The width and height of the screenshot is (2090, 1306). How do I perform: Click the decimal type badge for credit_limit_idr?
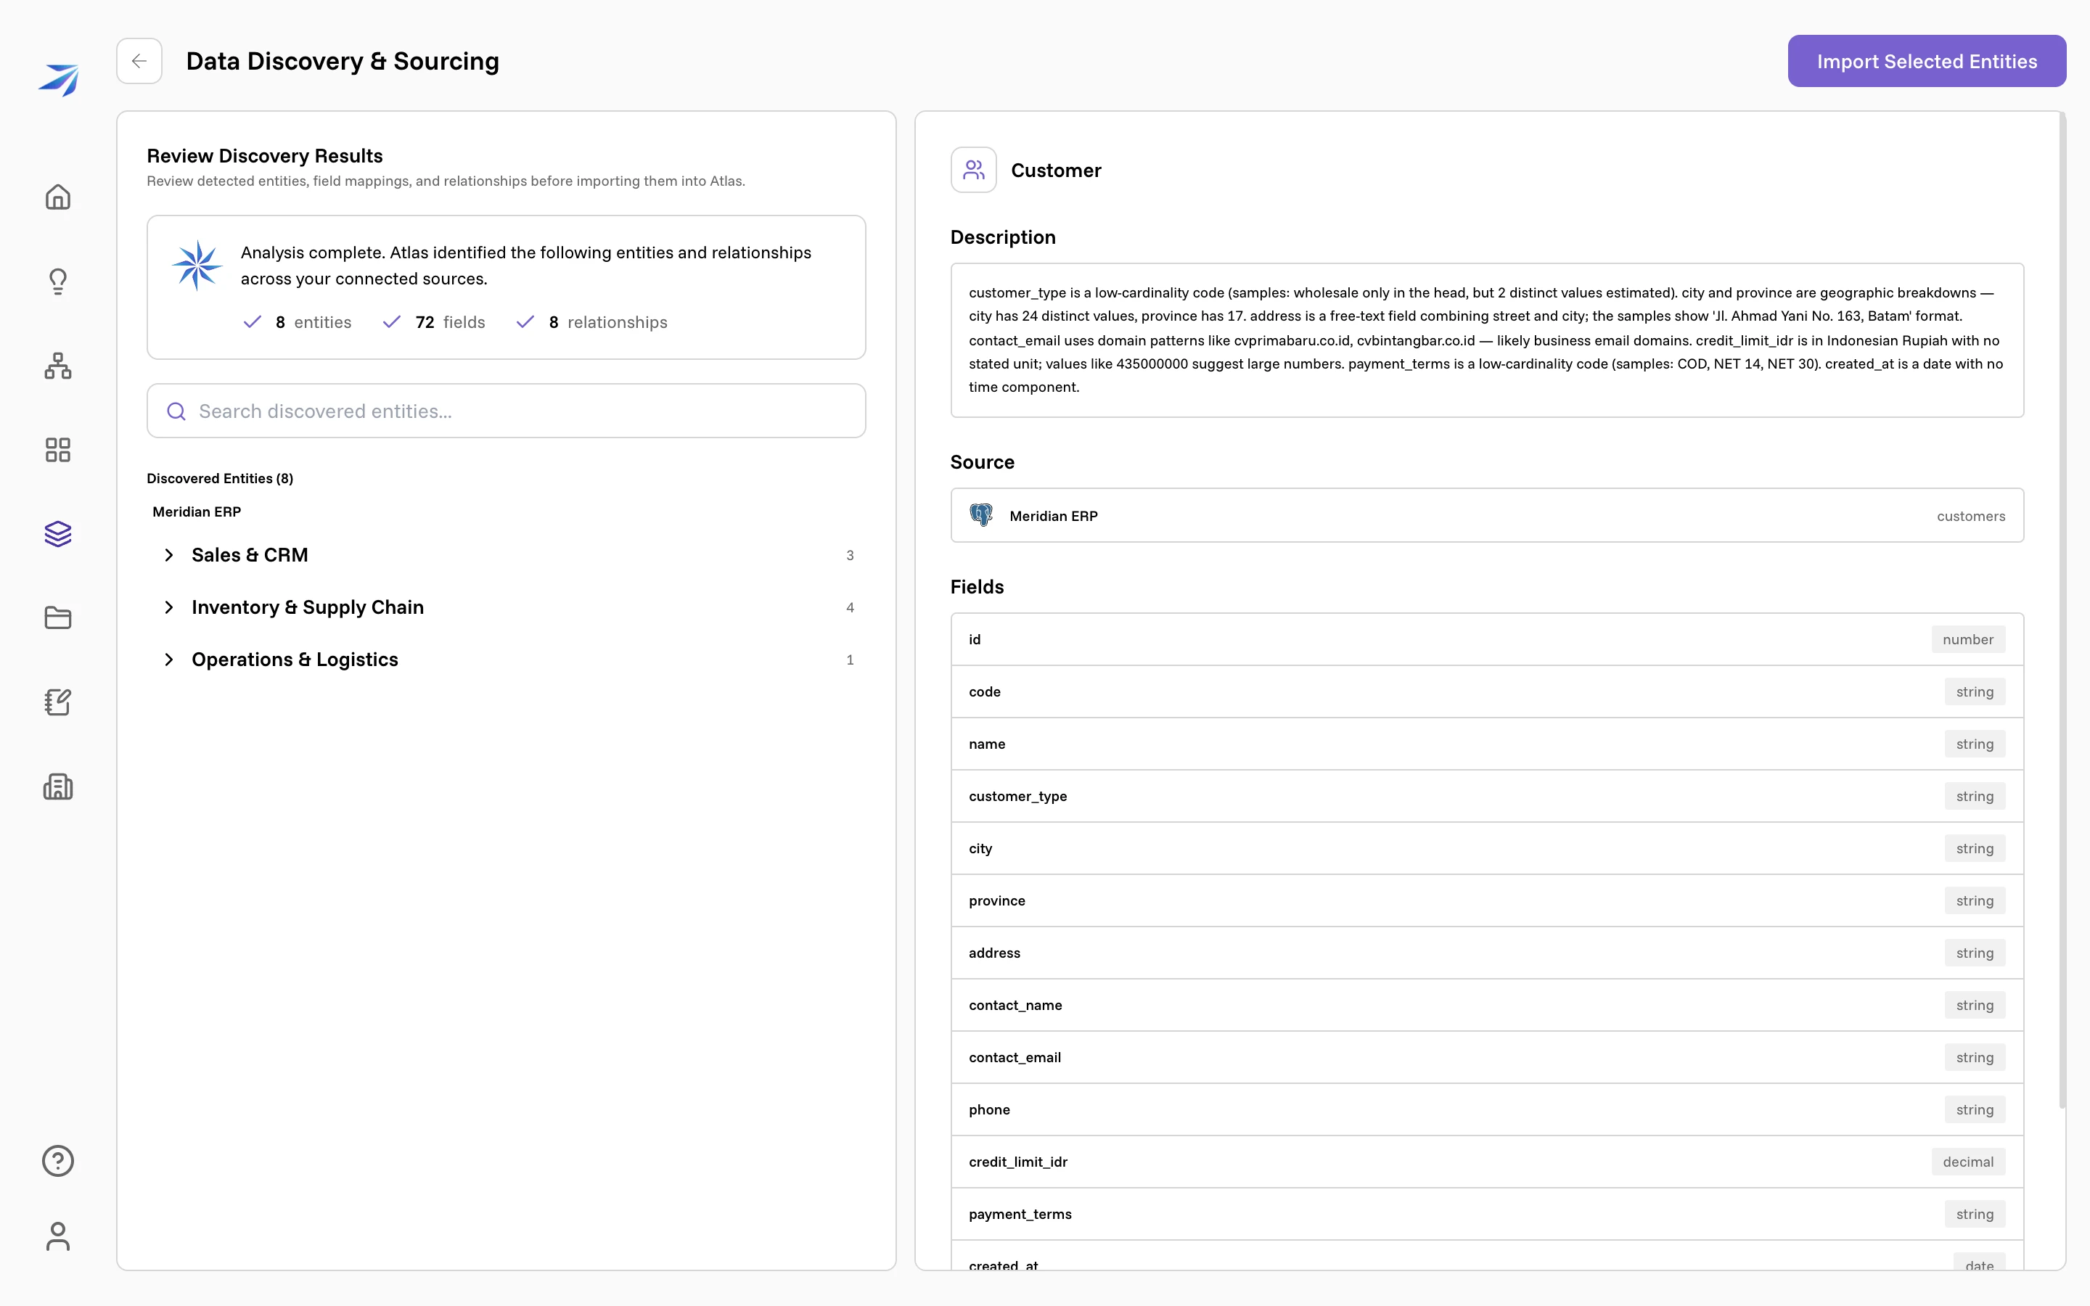1967,1162
